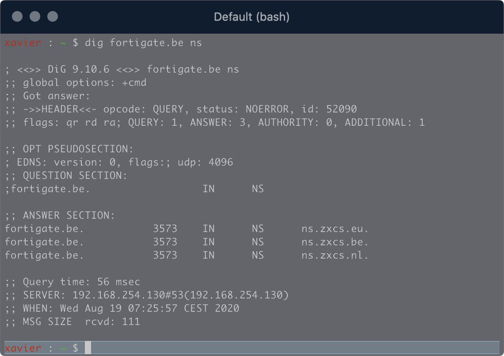504x356 pixels.
Task: Click the 'OPT PSEUDOSECTION:' heading
Action: [78, 149]
